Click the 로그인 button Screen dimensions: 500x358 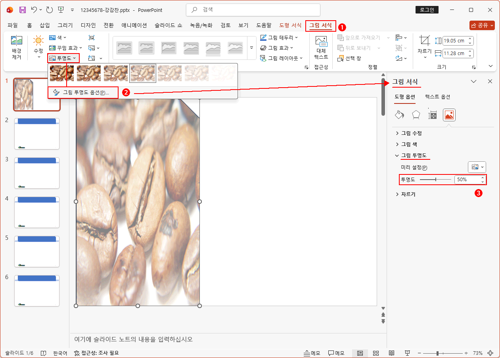point(427,10)
